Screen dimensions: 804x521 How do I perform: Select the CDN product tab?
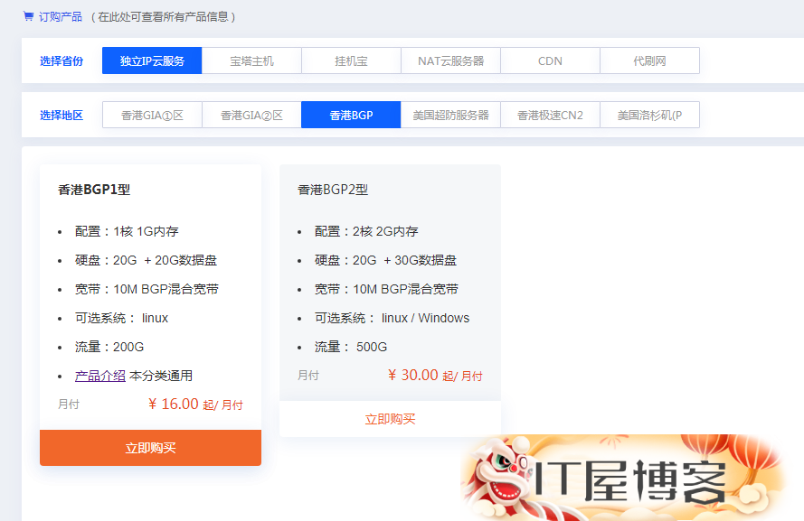pyautogui.click(x=550, y=60)
